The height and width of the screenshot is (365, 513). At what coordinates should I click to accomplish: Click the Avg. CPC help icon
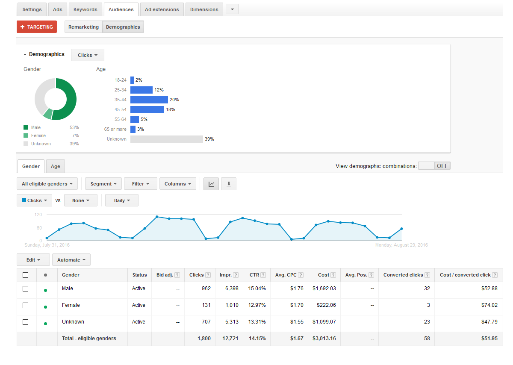(301, 275)
